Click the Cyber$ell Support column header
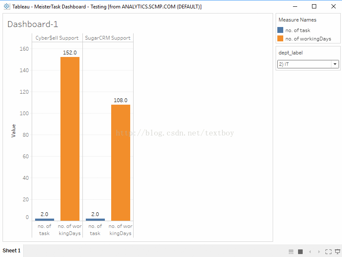The height and width of the screenshot is (257, 342). tap(57, 38)
